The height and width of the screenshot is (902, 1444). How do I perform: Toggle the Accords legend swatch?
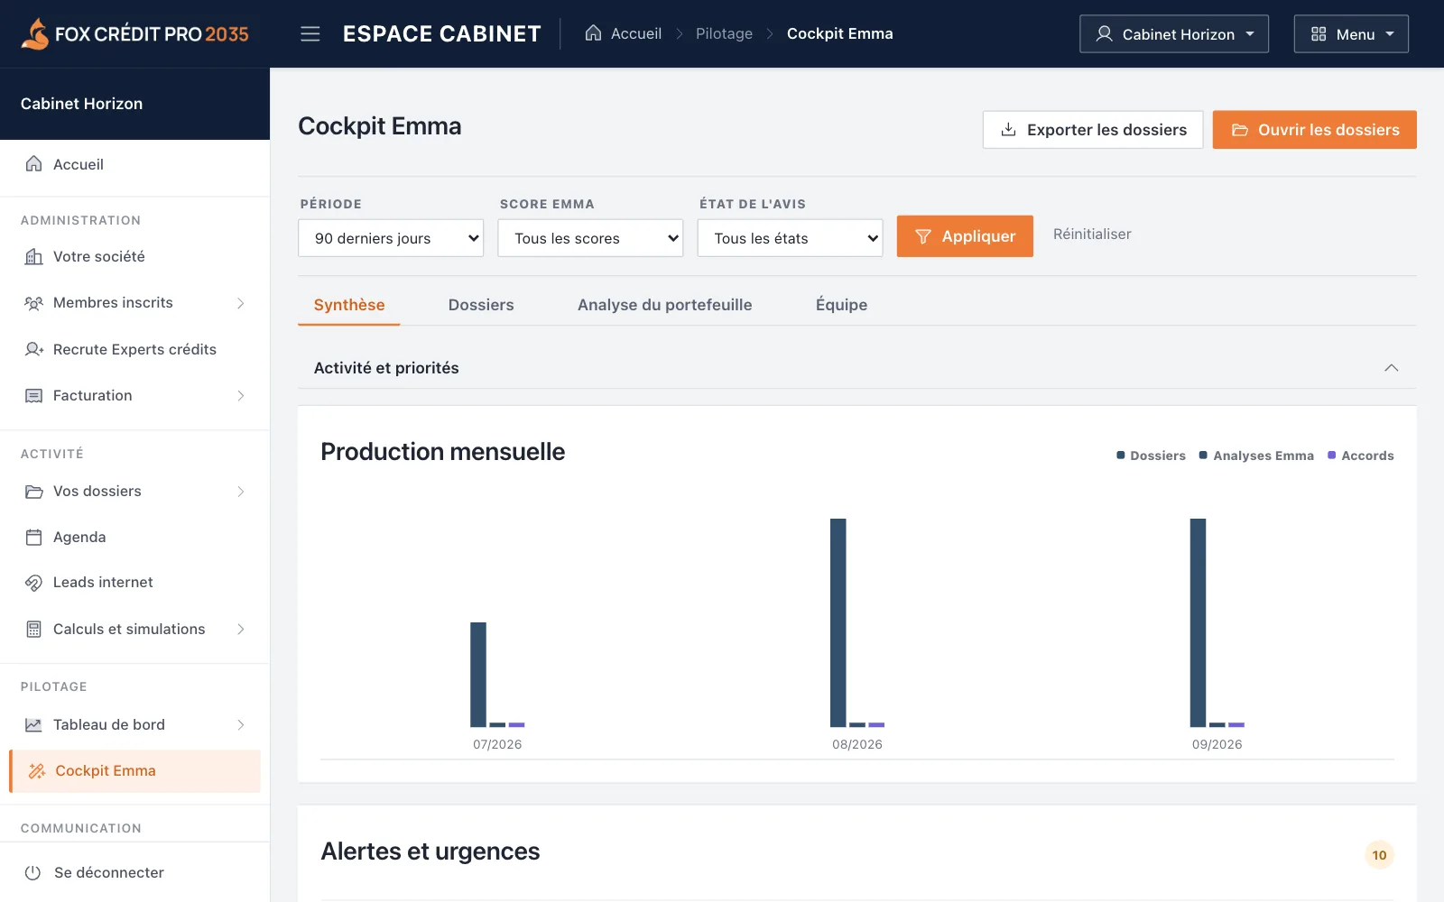click(1332, 456)
